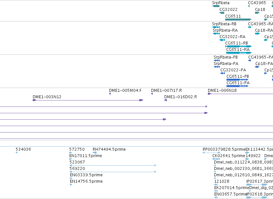
Task: Click the Cp18-PA protein label
Action: tap(264, 64)
